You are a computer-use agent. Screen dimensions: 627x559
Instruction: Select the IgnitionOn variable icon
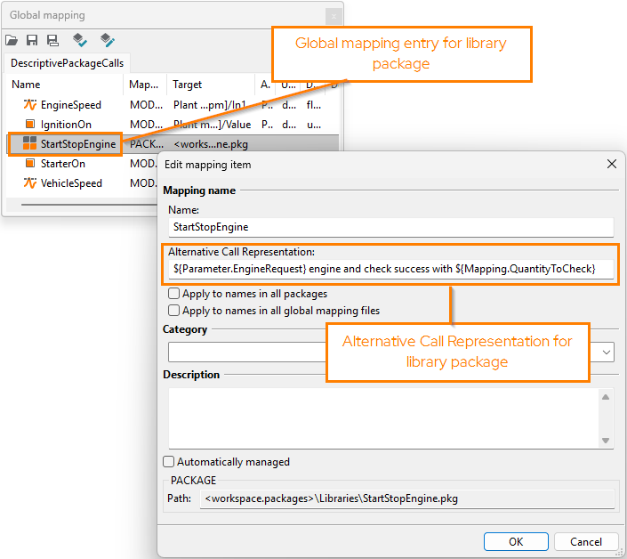click(30, 125)
